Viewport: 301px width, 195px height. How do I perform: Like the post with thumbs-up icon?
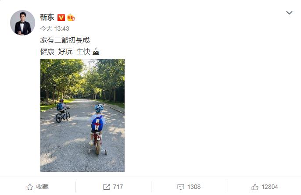pyautogui.click(x=255, y=187)
